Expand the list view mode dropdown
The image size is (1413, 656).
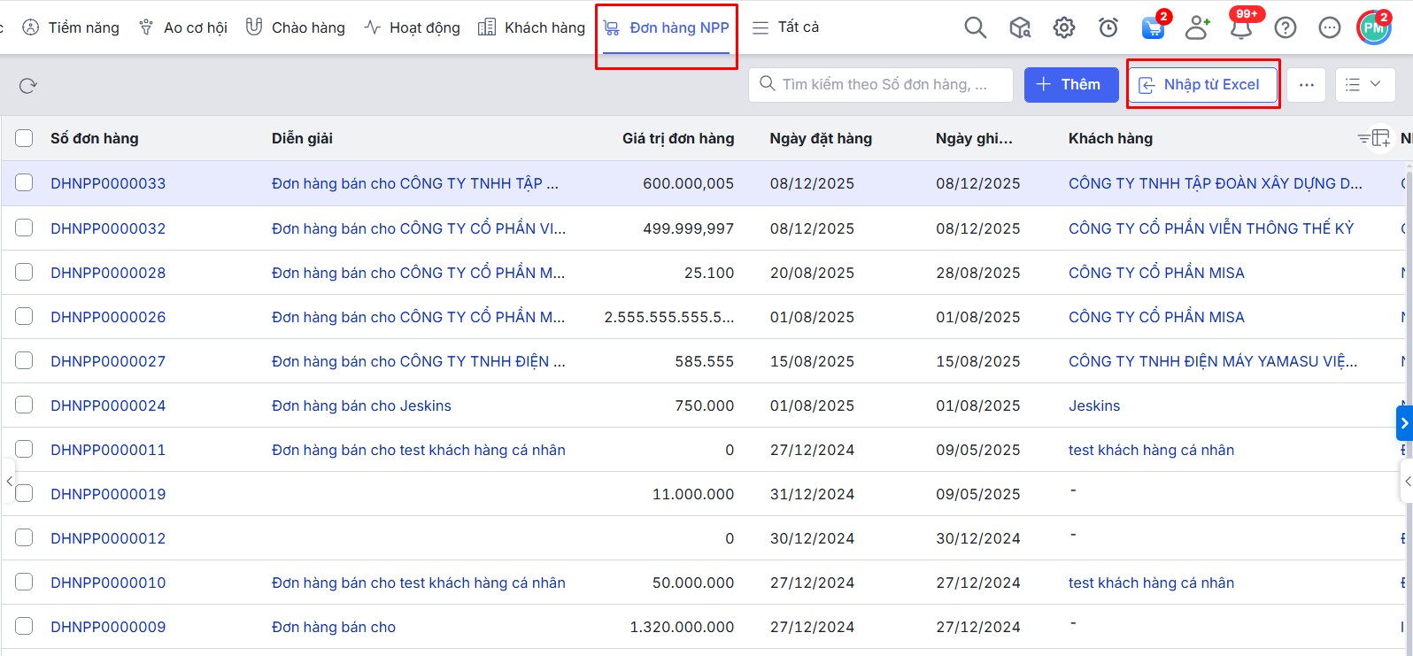1364,85
